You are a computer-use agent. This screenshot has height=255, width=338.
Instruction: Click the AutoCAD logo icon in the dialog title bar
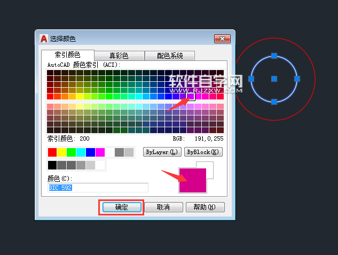[44, 39]
